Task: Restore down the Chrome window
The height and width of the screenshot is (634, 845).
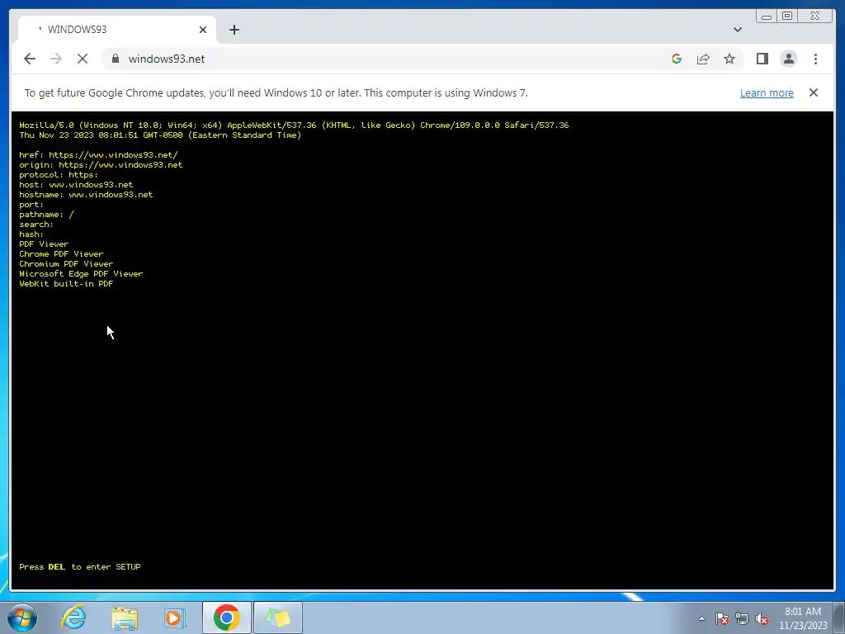Action: [787, 17]
